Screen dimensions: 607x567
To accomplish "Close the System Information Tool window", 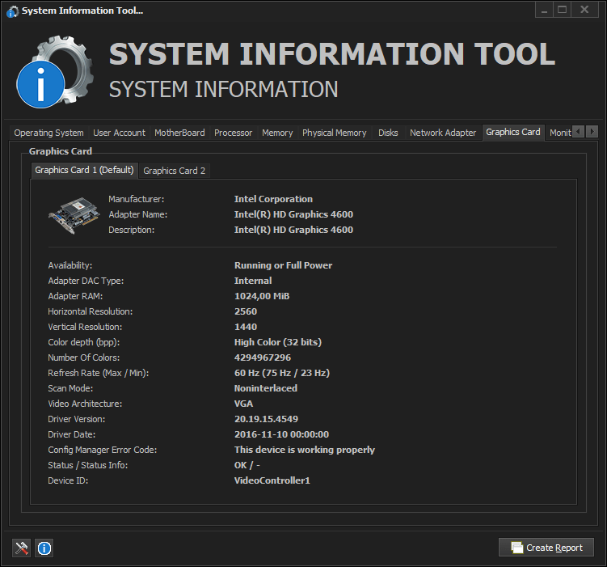I will (x=584, y=10).
